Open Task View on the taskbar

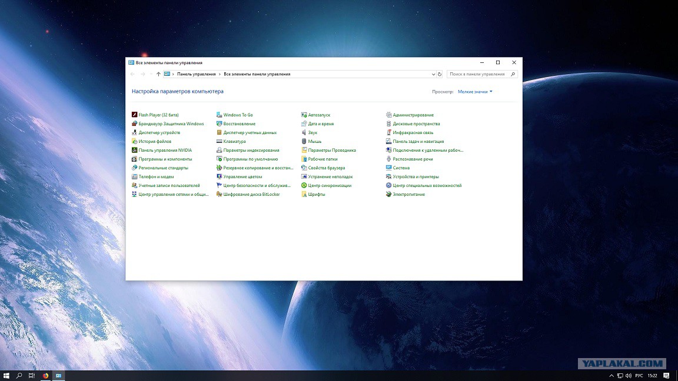32,376
